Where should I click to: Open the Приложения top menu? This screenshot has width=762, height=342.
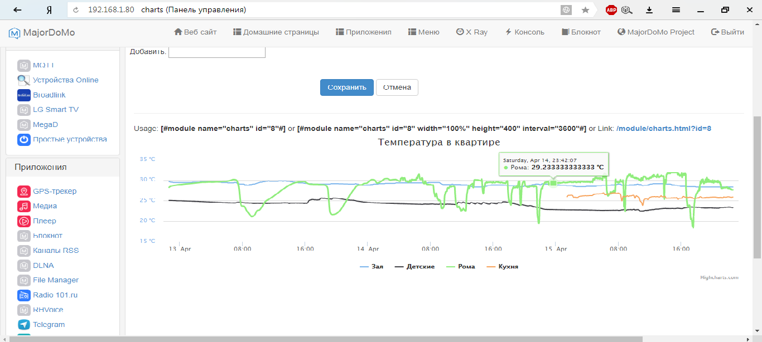tap(364, 32)
